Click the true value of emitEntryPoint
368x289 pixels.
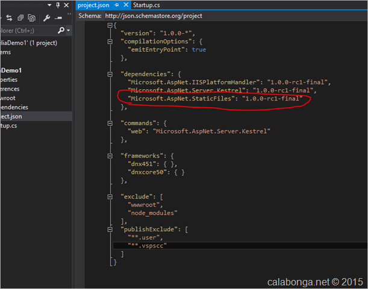pos(199,50)
